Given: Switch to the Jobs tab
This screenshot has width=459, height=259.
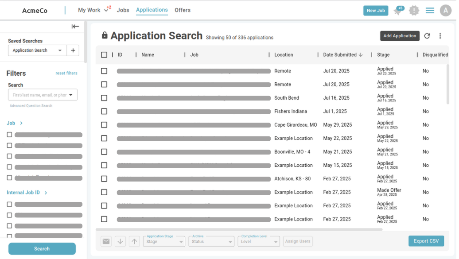Looking at the screenshot, I should [123, 10].
